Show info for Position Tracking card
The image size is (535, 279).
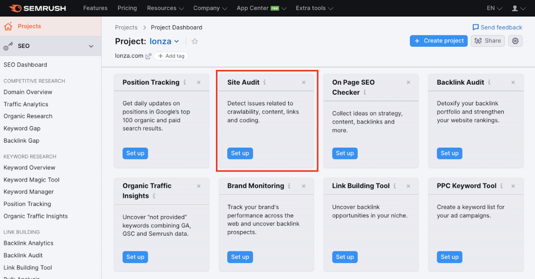point(185,83)
